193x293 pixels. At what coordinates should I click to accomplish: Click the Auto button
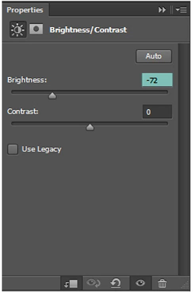154,56
